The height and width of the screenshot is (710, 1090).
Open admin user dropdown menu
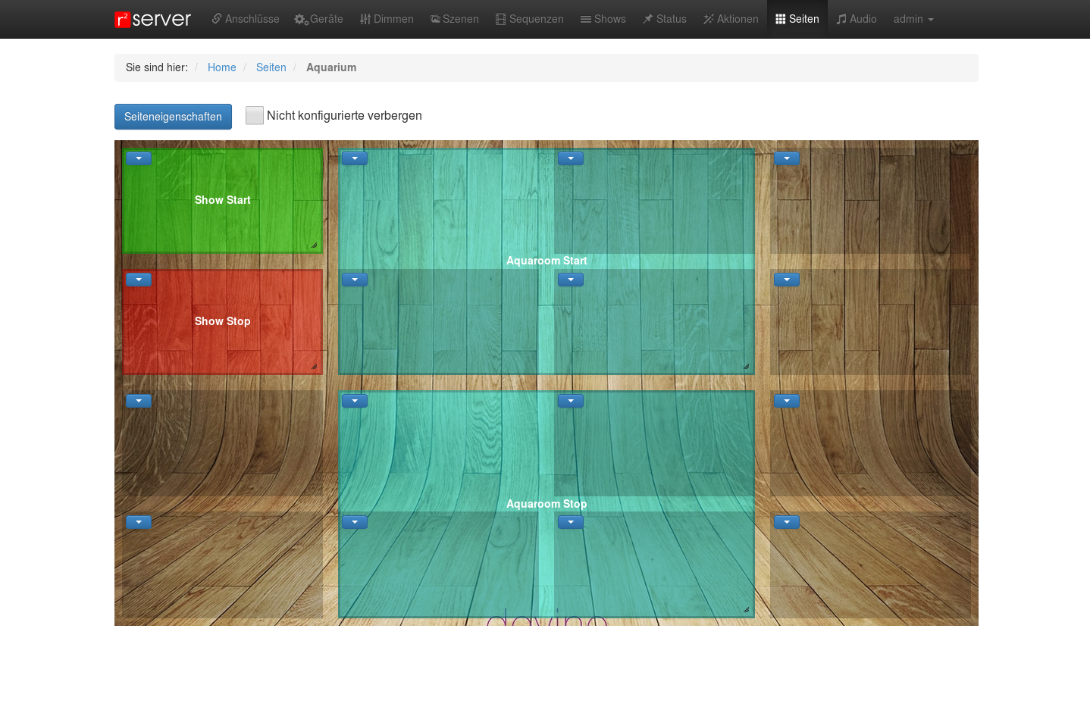913,19
